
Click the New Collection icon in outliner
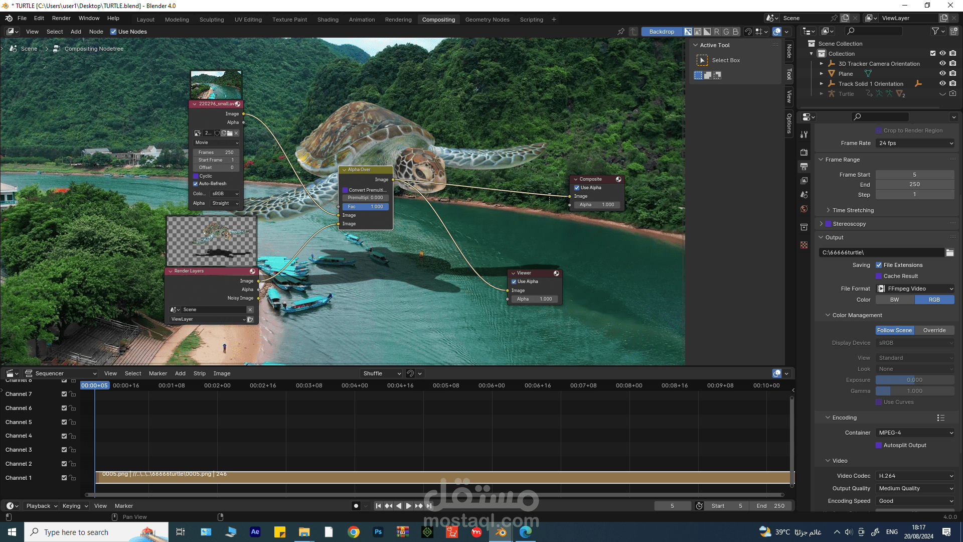pyautogui.click(x=954, y=31)
